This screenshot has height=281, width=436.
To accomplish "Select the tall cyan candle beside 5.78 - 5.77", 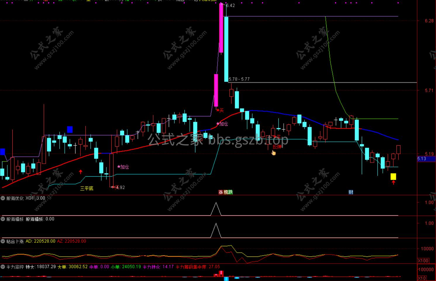I will pos(226,49).
